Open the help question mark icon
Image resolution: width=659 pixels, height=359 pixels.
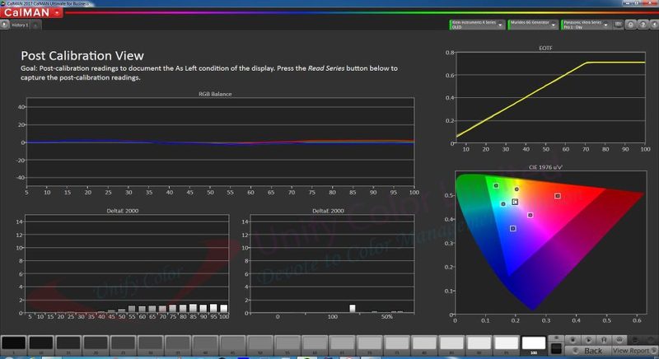coord(643,25)
